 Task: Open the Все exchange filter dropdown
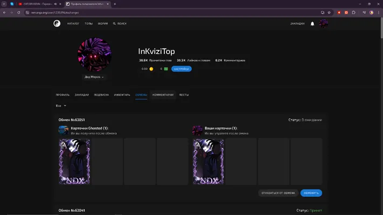click(x=61, y=106)
